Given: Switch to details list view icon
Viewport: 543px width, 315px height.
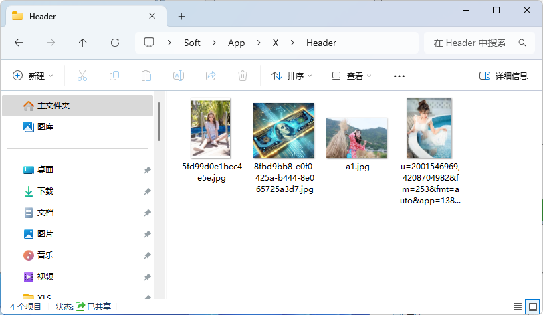Looking at the screenshot, I should click(518, 306).
